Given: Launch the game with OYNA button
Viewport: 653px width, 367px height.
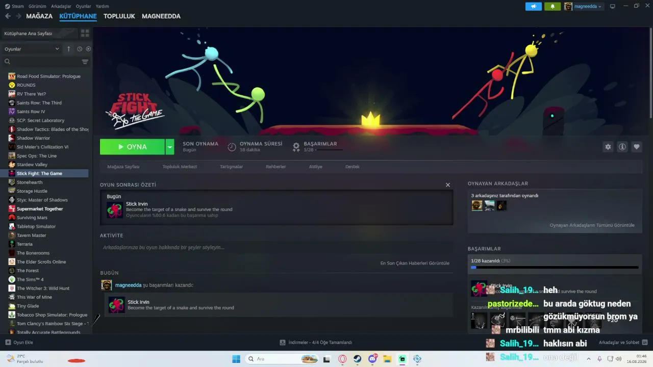Looking at the screenshot, I should point(132,147).
